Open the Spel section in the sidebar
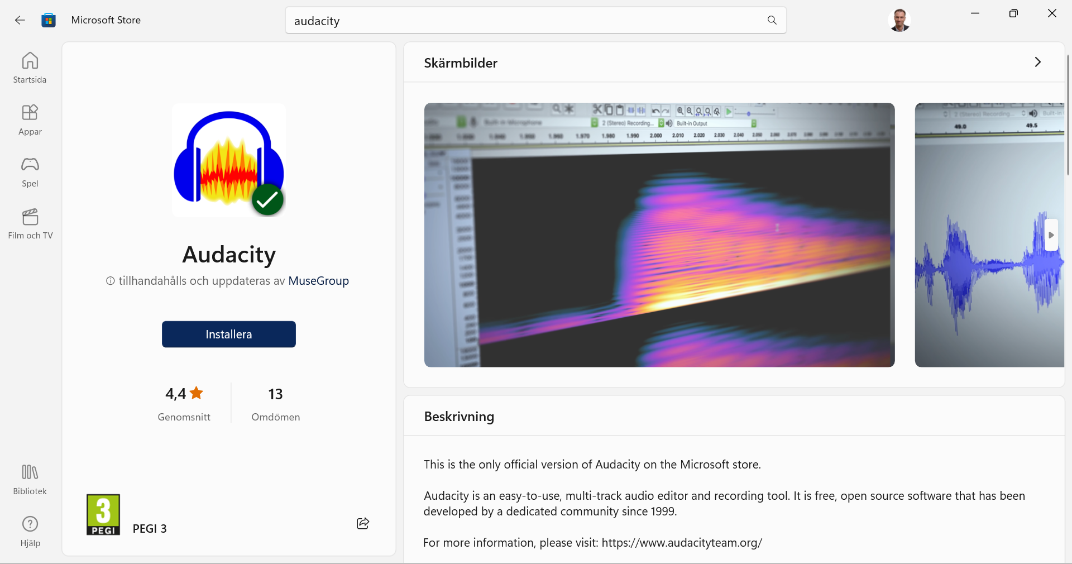 click(29, 171)
